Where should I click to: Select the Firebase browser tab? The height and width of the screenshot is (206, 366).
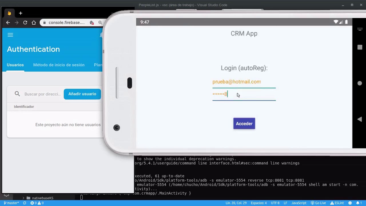click(x=9, y=13)
